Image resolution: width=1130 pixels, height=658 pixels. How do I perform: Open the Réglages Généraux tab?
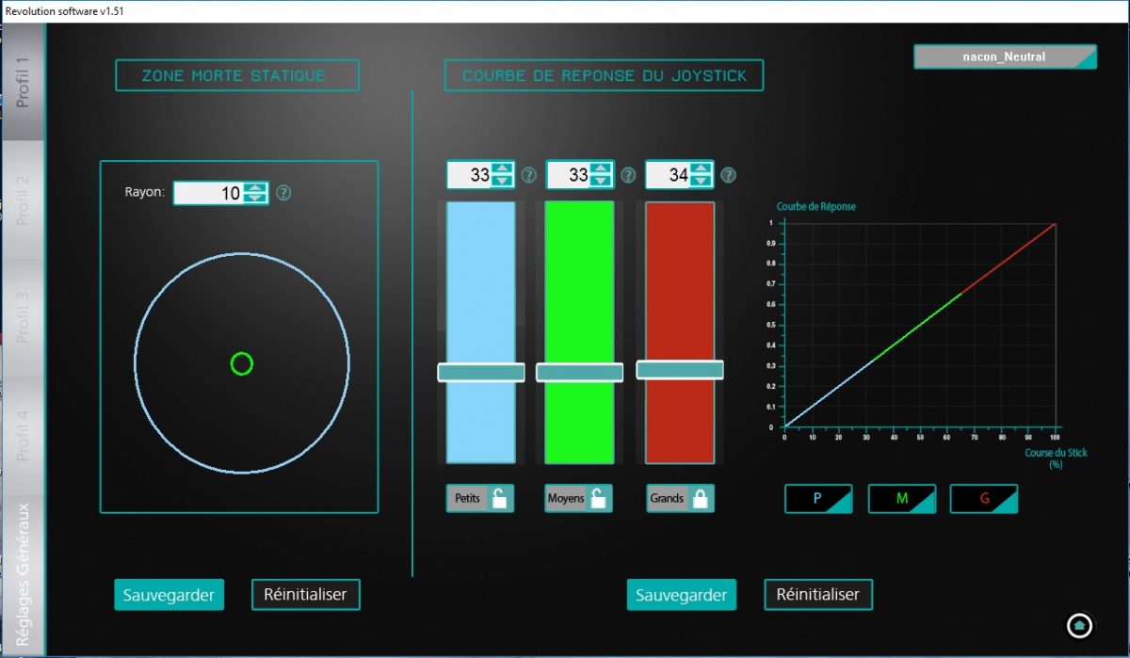coord(24,572)
